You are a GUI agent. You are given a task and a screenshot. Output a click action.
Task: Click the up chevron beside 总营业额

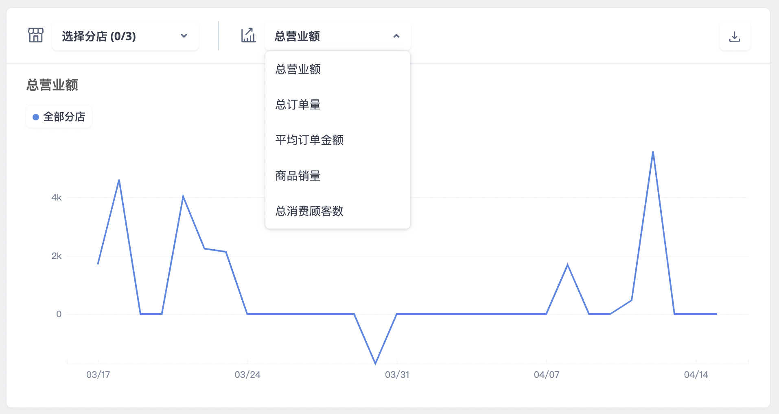396,36
